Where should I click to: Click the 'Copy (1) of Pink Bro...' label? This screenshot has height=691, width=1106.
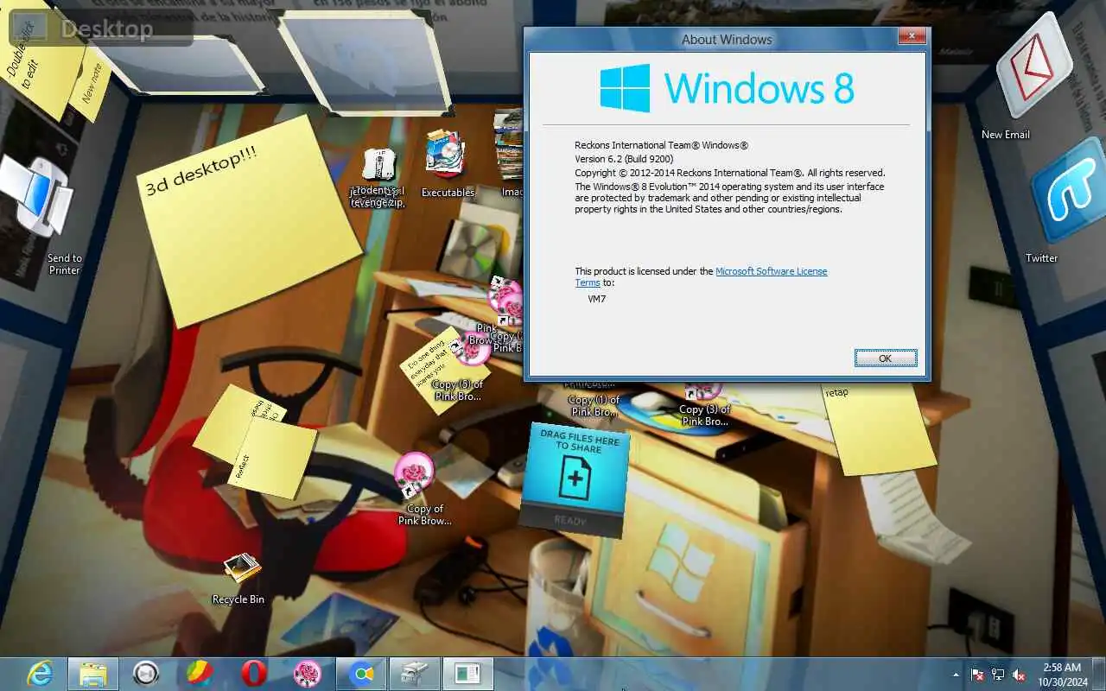(x=594, y=406)
